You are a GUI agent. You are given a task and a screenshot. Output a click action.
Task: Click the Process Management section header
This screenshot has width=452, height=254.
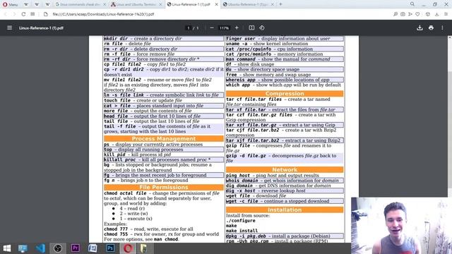pos(163,138)
